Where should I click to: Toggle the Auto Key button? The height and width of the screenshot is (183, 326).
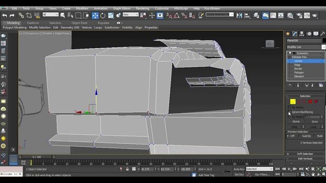pos(239,169)
